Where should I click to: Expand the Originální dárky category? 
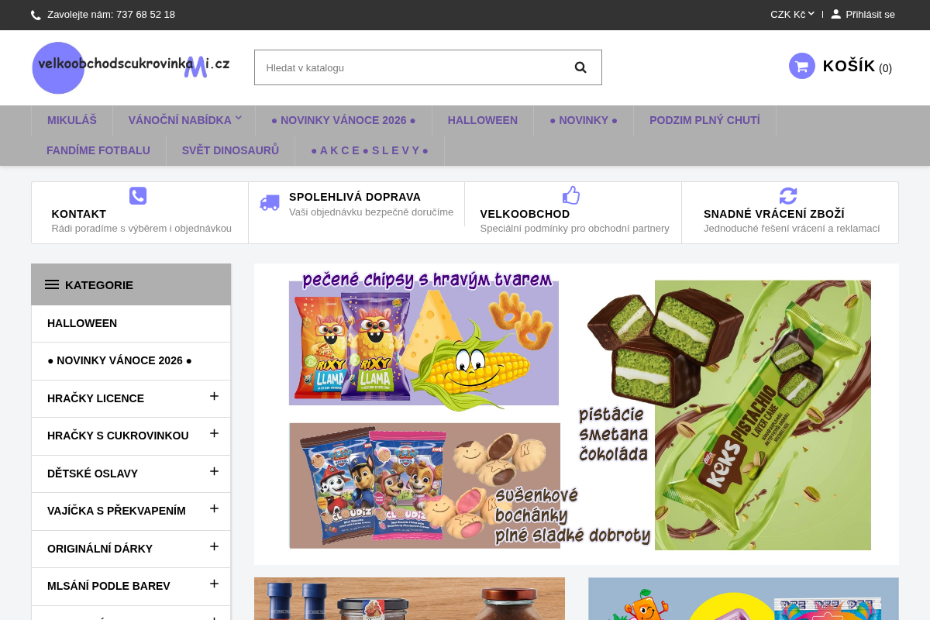(x=215, y=546)
